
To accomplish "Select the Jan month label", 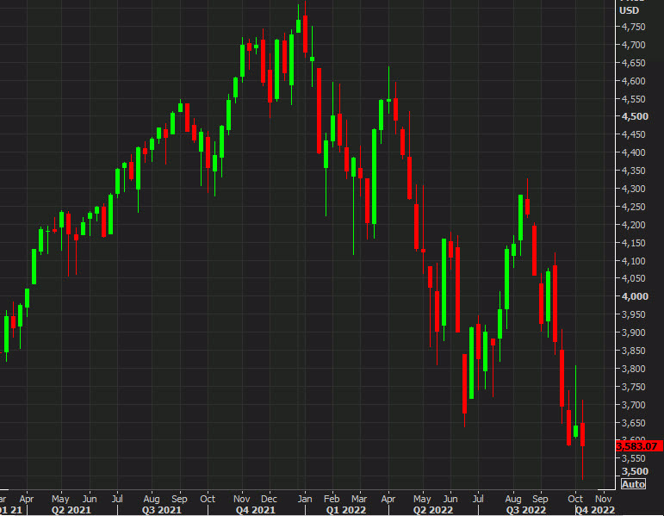I will tap(305, 499).
